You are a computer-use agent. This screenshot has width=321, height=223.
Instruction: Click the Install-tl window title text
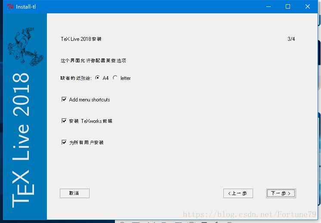coord(26,7)
